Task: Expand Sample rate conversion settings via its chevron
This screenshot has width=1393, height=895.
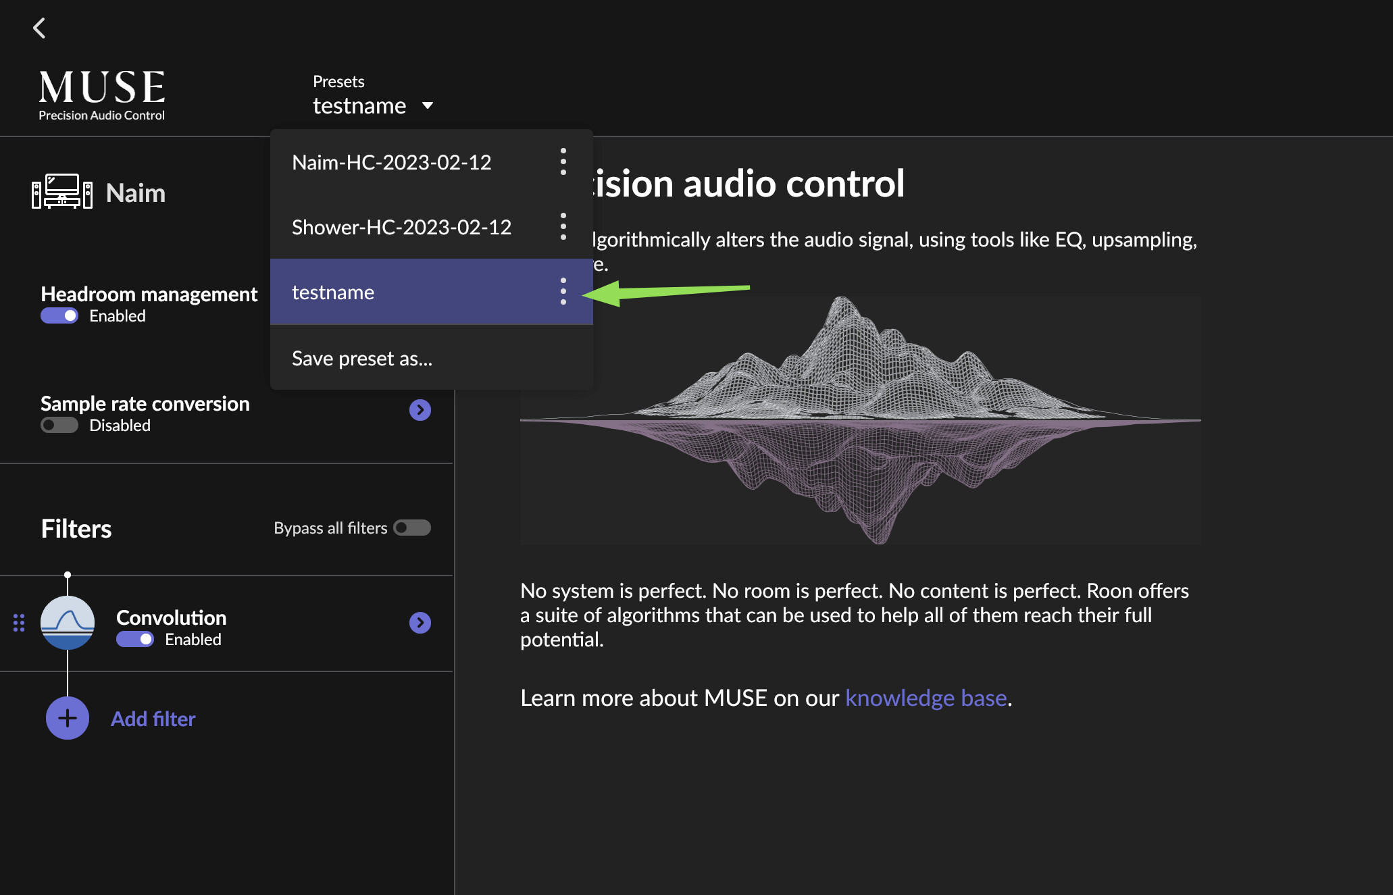Action: point(420,409)
